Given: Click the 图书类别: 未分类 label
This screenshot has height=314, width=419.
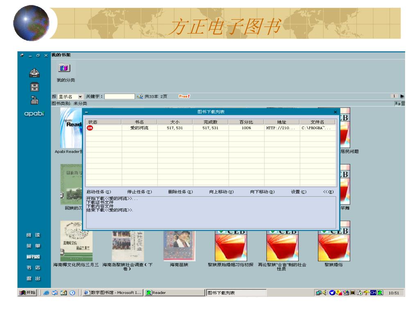Looking at the screenshot, I should click(69, 103).
